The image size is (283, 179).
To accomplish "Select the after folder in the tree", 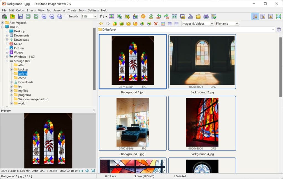I will click(21, 65).
